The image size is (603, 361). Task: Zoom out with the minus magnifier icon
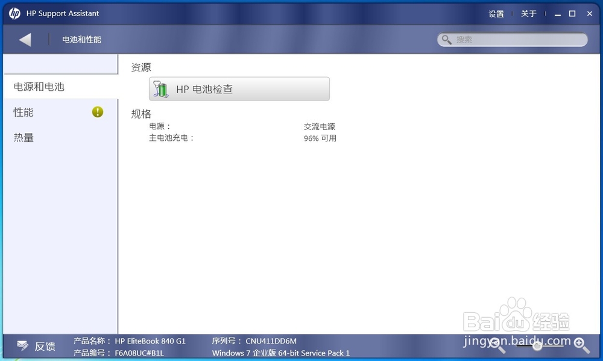(498, 345)
